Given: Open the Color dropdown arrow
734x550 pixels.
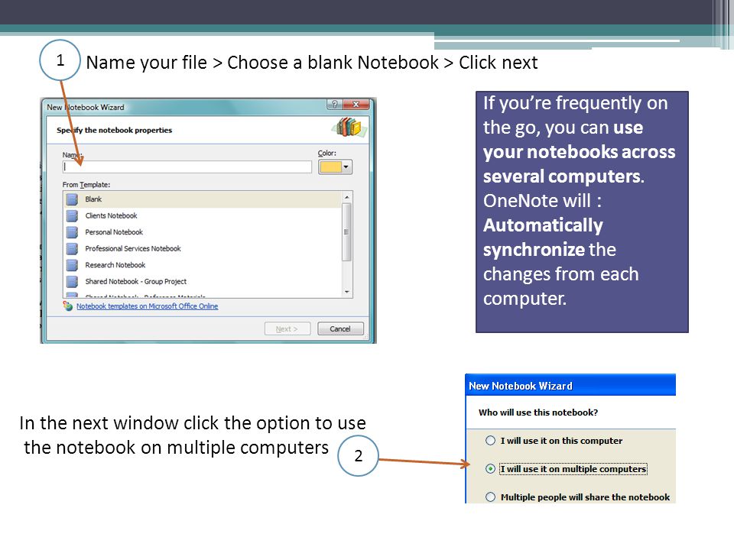Looking at the screenshot, I should pos(346,167).
